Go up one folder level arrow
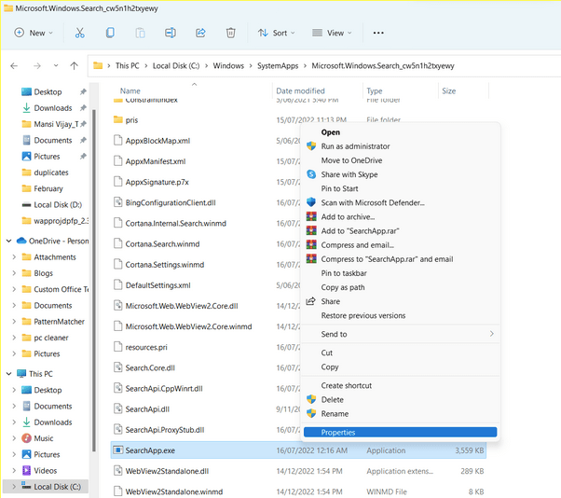561x498 pixels. (x=74, y=66)
